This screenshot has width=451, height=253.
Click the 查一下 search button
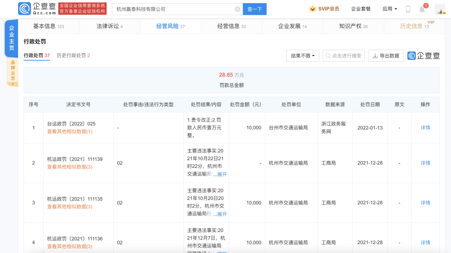point(254,9)
